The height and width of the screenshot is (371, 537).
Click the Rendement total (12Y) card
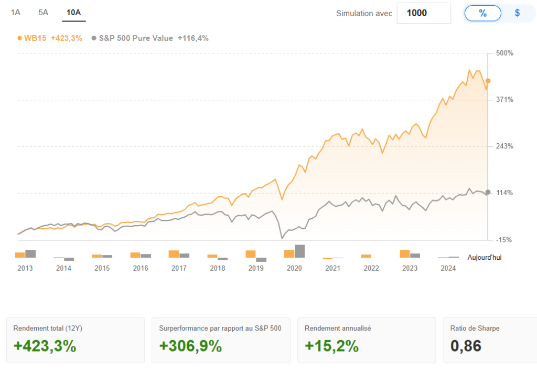click(x=76, y=340)
